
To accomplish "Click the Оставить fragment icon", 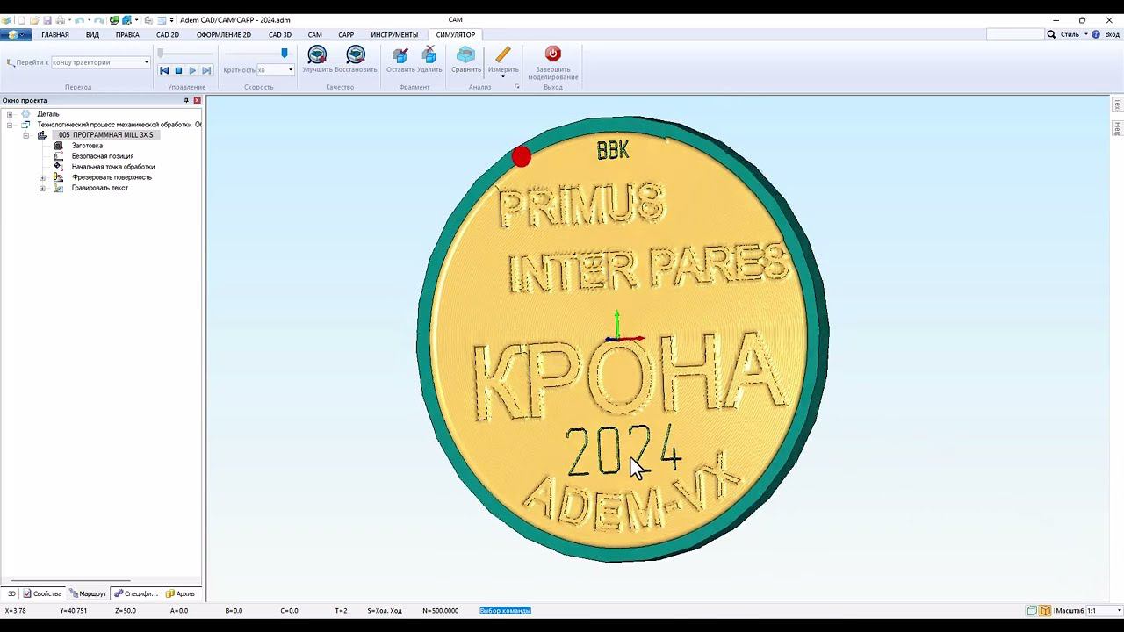I will tap(400, 55).
